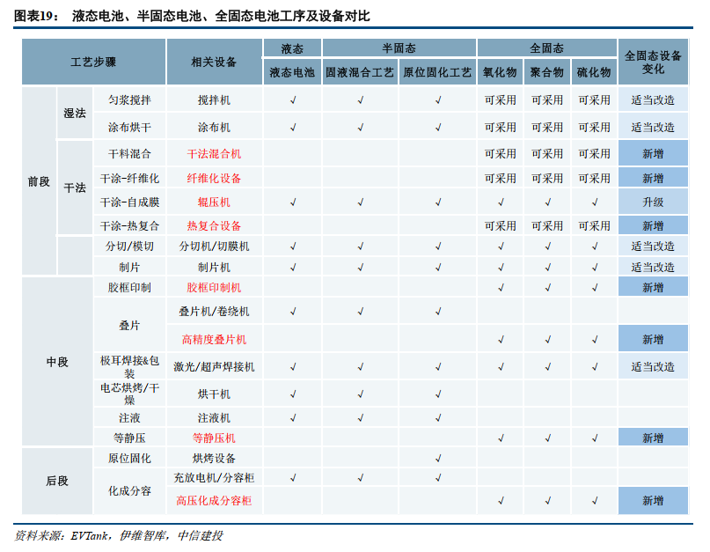Select the 氧化物 sub-header
The image size is (710, 552).
click(500, 72)
